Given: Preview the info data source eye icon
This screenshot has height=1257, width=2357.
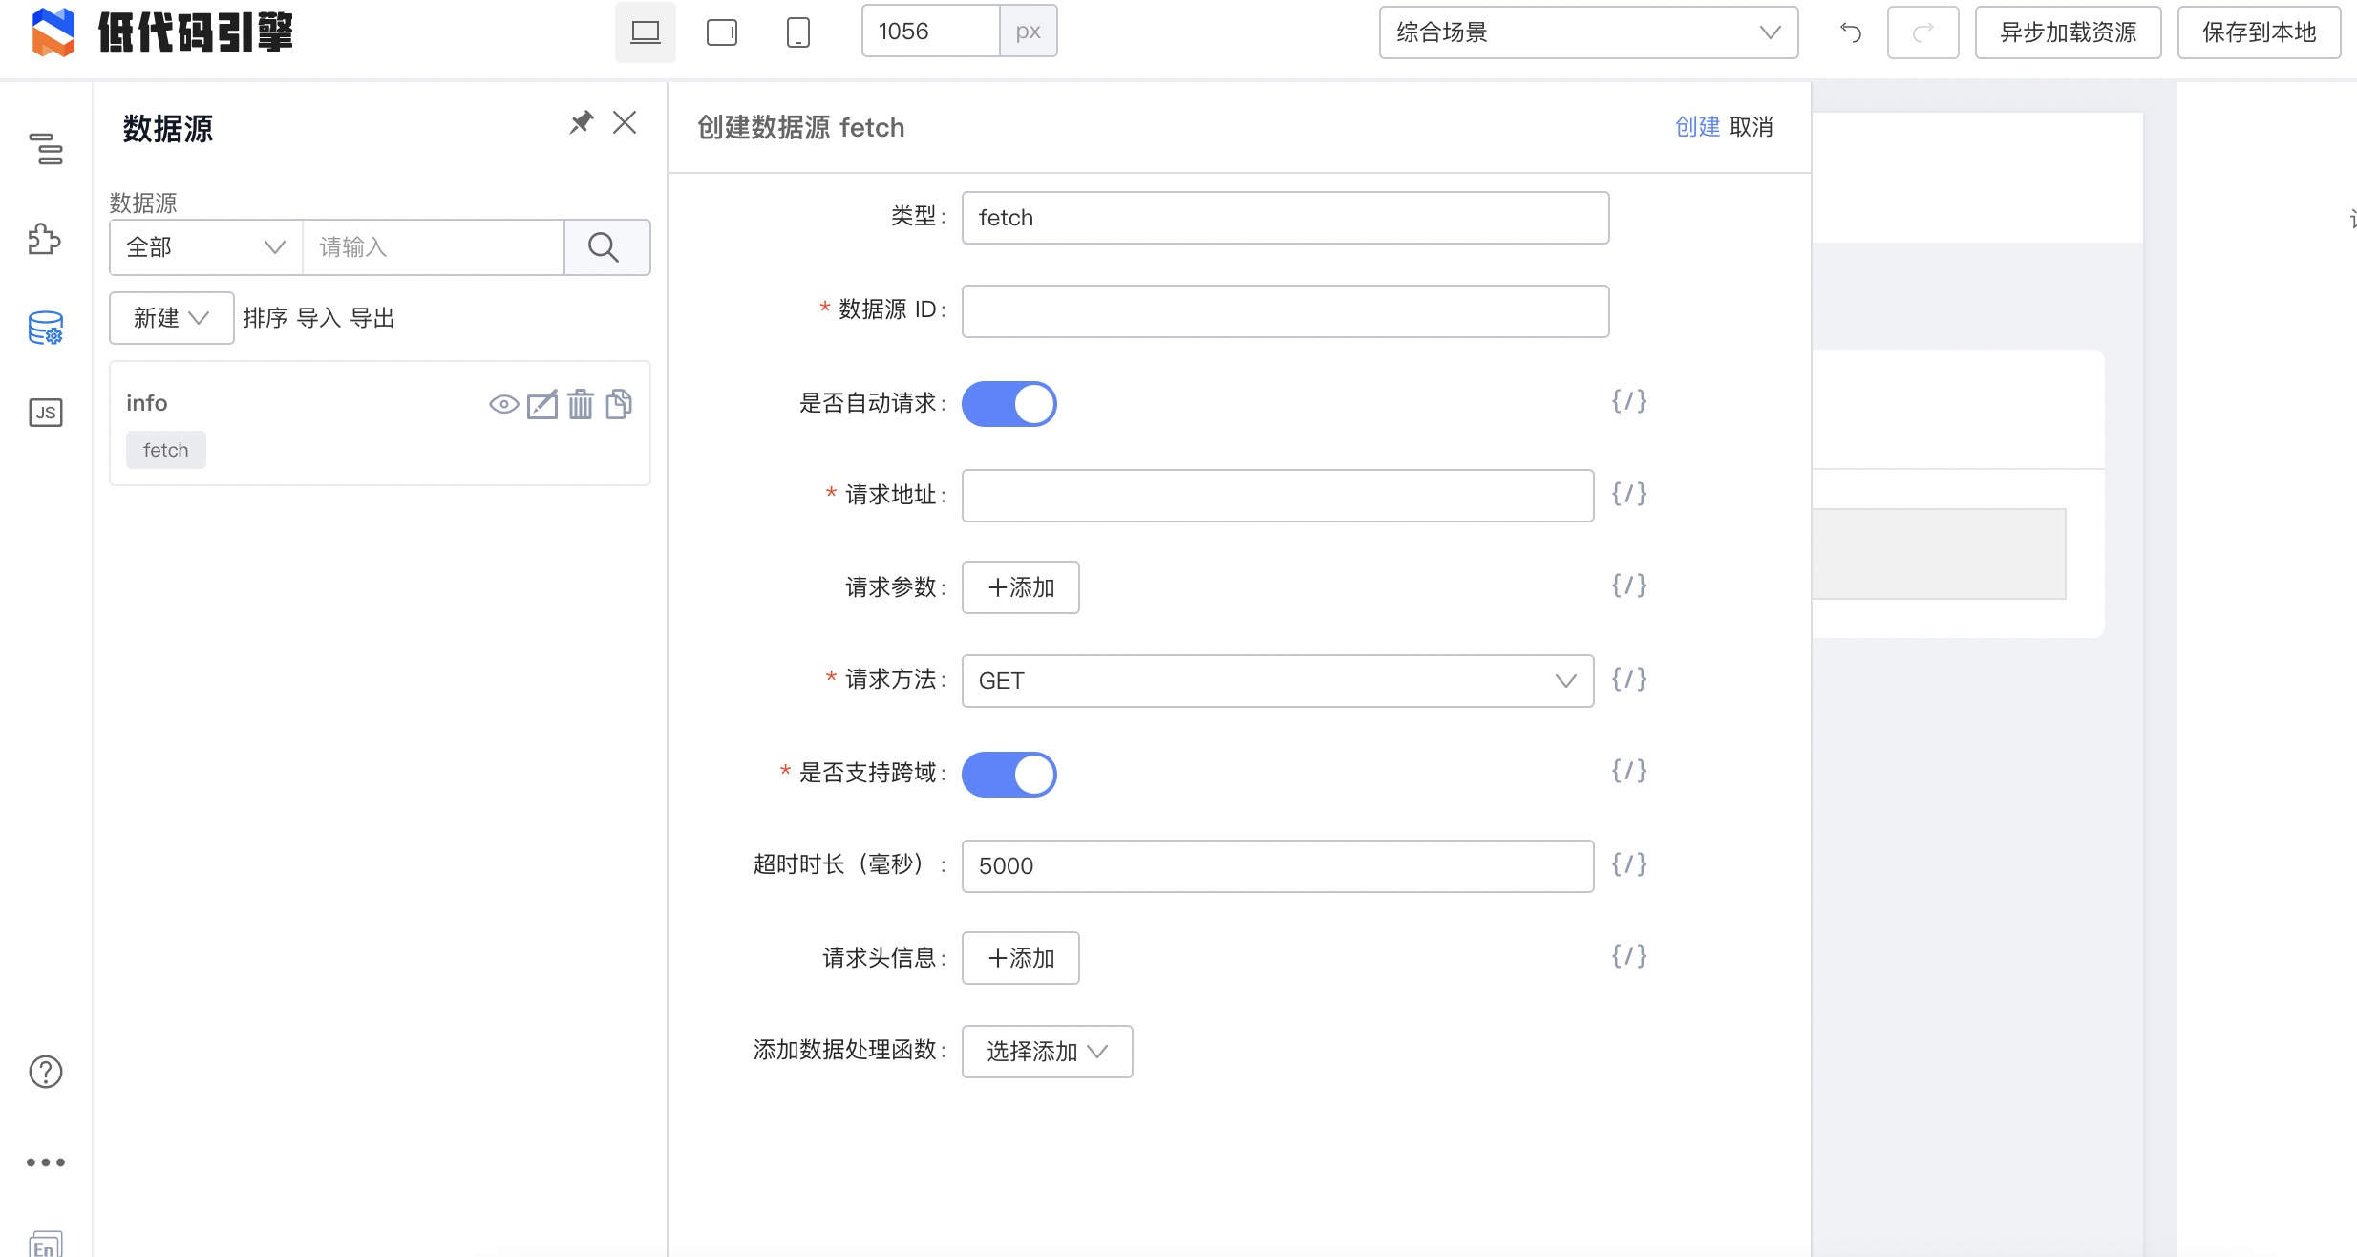Looking at the screenshot, I should (504, 405).
